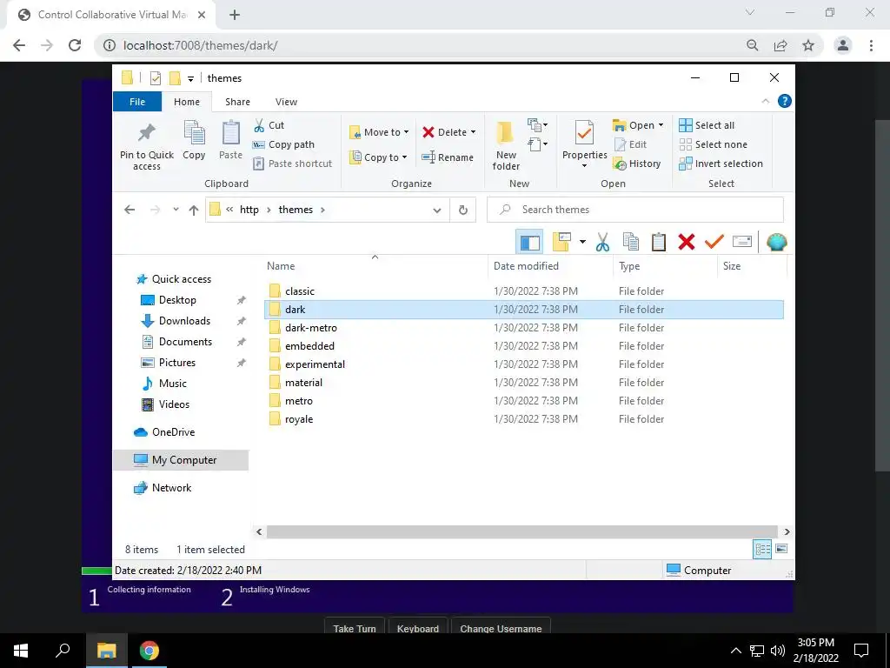This screenshot has width=890, height=668.
Task: Click taskbar search magnifier
Action: click(x=63, y=651)
